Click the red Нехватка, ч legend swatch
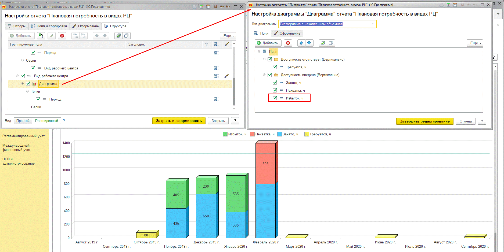 [x=252, y=134]
